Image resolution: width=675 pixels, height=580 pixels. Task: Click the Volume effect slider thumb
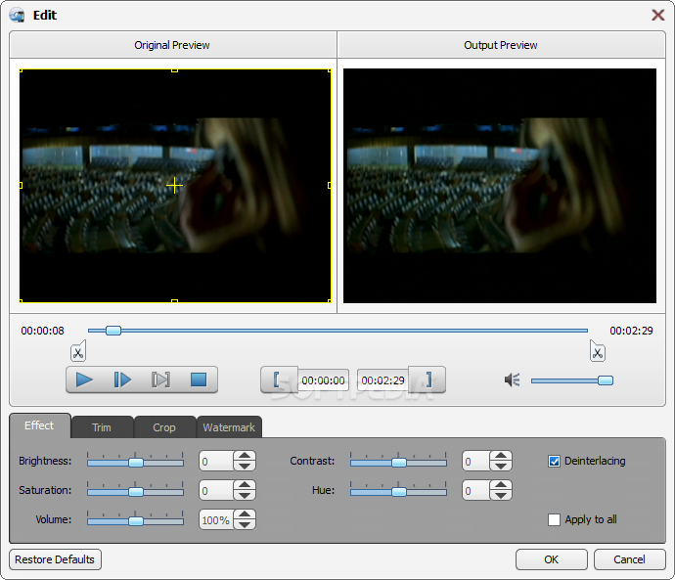136,521
